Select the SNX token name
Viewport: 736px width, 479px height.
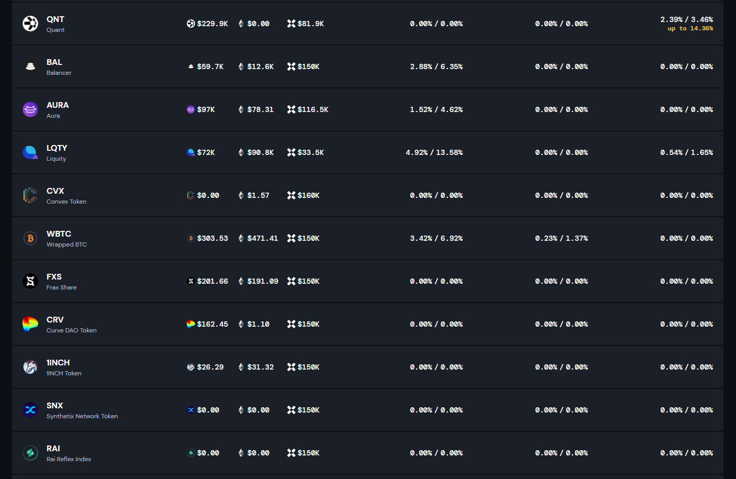click(55, 406)
